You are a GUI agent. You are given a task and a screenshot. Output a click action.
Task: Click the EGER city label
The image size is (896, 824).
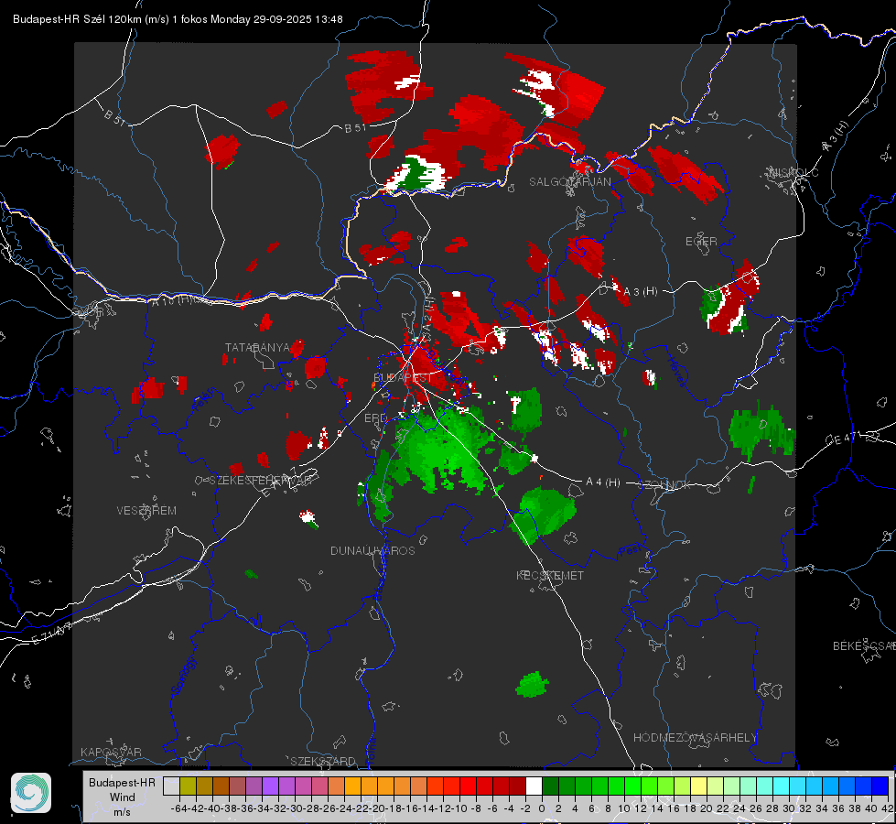702,242
